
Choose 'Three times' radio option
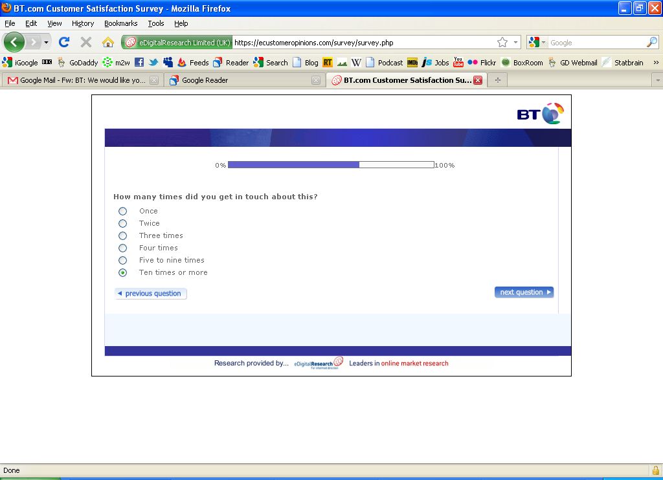pyautogui.click(x=123, y=235)
